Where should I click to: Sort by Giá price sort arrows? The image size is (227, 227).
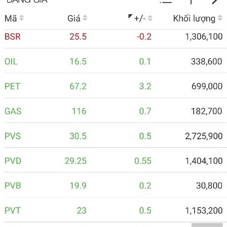click(x=85, y=18)
